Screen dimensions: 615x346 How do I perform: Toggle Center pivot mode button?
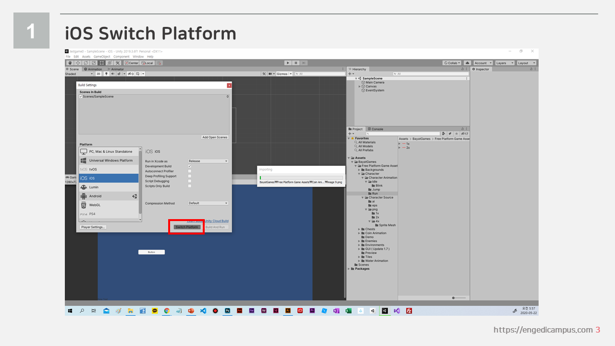tap(131, 63)
